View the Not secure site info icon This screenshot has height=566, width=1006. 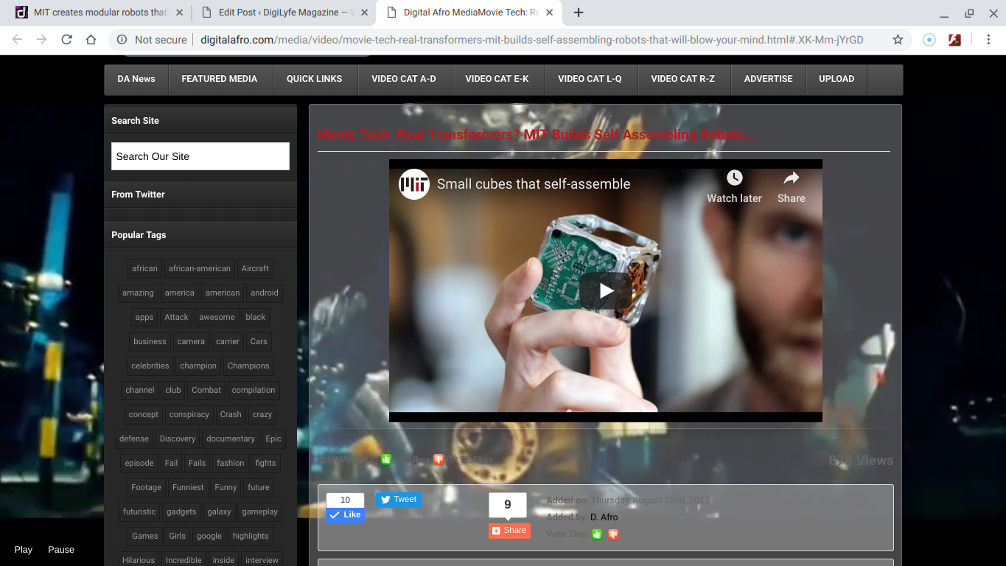(122, 40)
